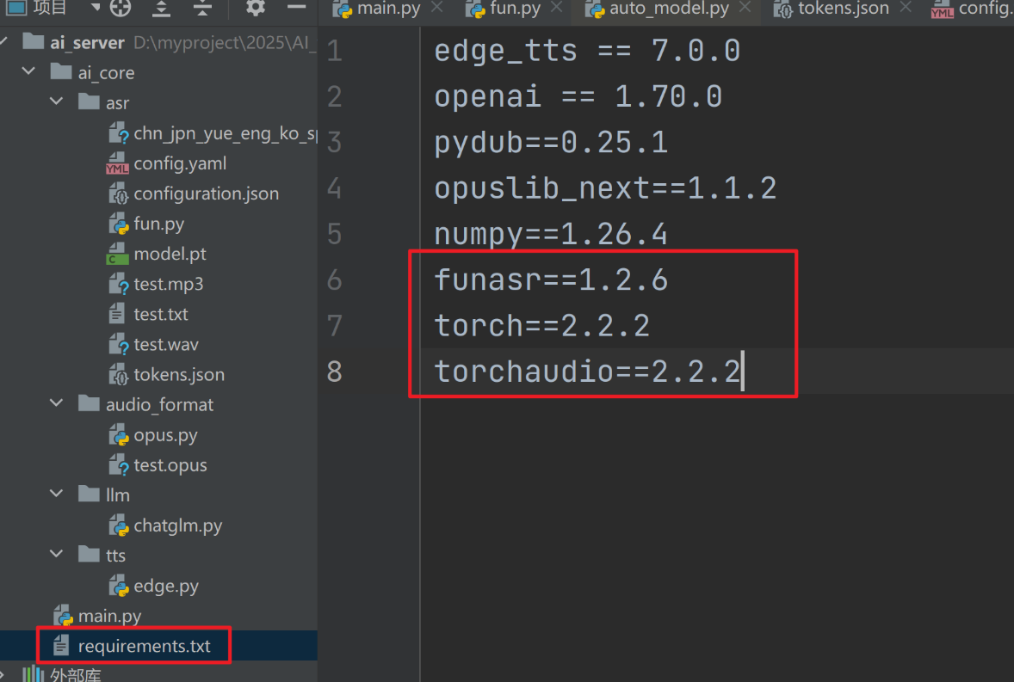Open fun.py from the project tree
The height and width of the screenshot is (682, 1014).
(x=159, y=224)
